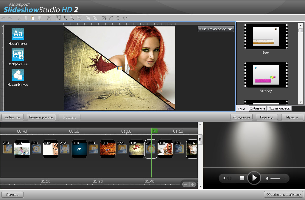This screenshot has width=305, height=200.
Task: Click the flip vertical icon
Action: click(118, 18)
